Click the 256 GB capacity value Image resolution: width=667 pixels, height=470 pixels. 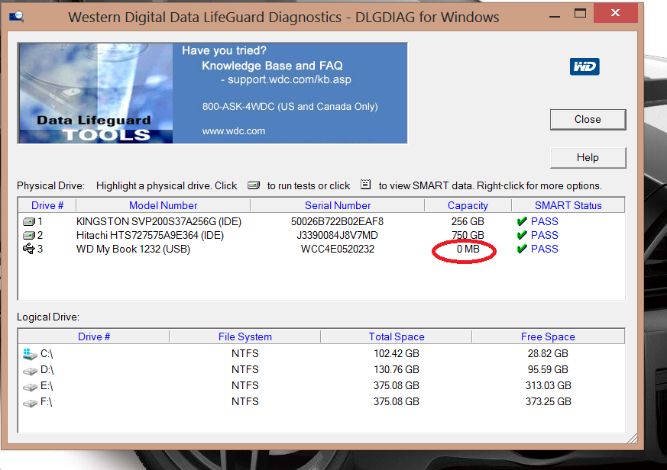(x=468, y=221)
